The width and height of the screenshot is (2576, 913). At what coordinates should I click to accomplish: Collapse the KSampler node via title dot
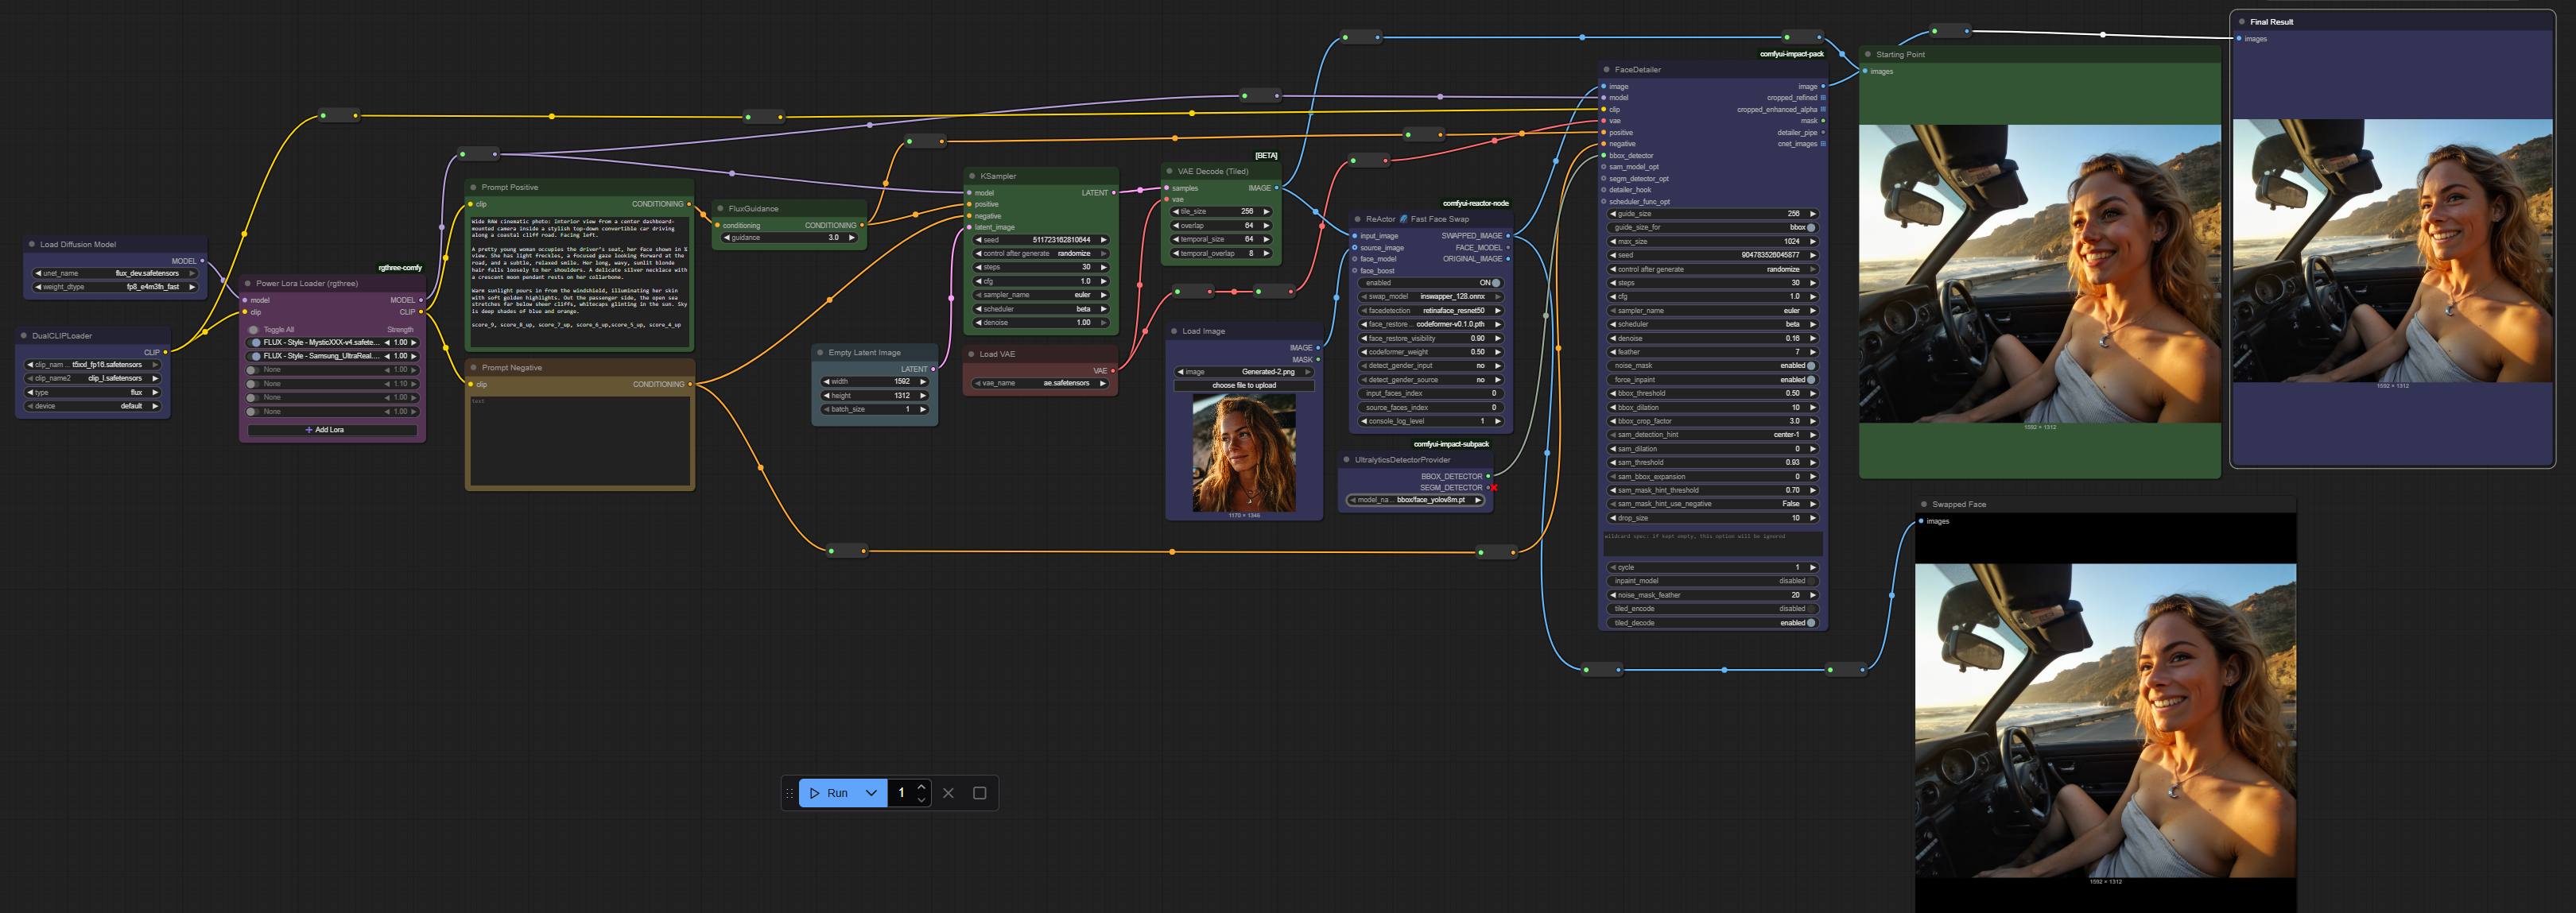971,176
